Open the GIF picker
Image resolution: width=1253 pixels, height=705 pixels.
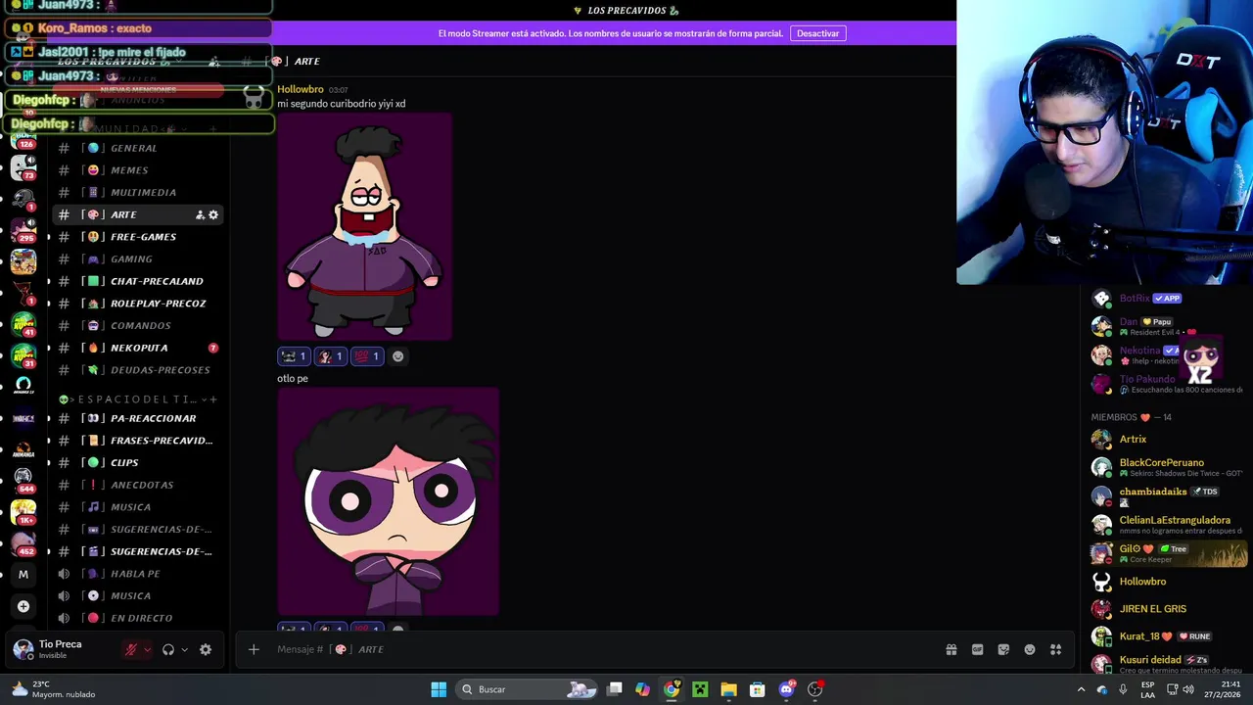[x=977, y=649]
